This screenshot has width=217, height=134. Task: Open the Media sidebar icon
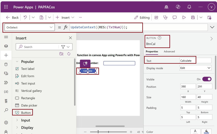(x=6, y=74)
